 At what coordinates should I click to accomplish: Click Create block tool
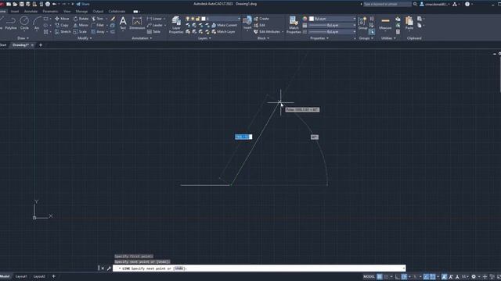pos(261,19)
